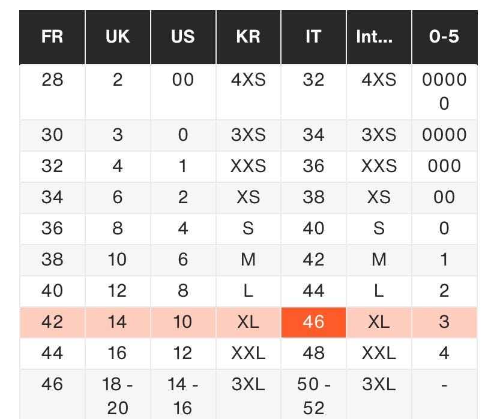The width and height of the screenshot is (497, 419).
Task: Select the KR column header
Action: pos(248,37)
